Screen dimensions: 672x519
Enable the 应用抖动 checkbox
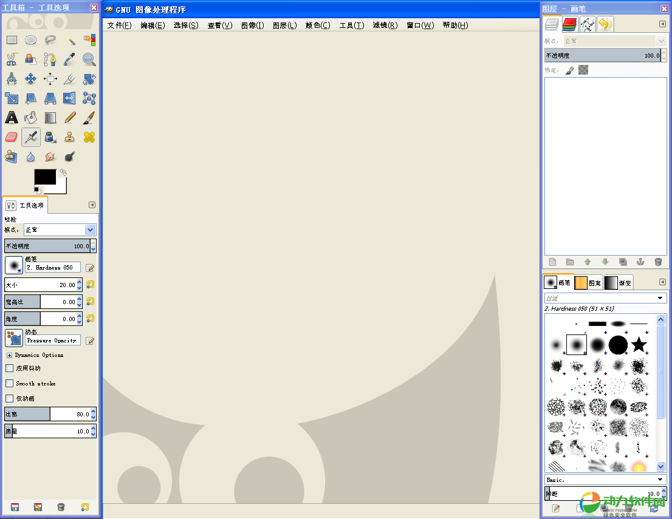9,368
